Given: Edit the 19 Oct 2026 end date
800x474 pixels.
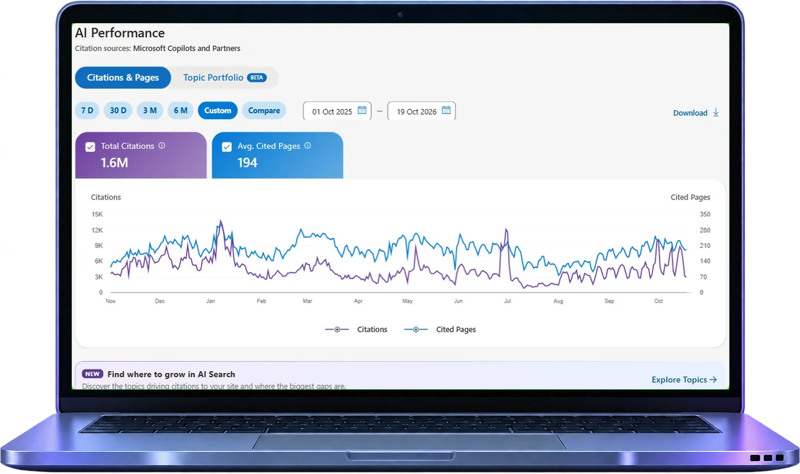Looking at the screenshot, I should click(x=421, y=111).
